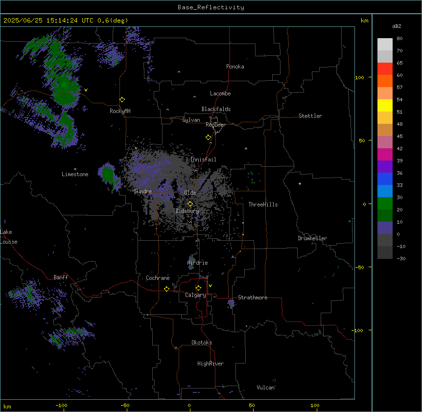Click the yellow diamond marker above RockyMH
422x412 pixels.
[x=122, y=100]
